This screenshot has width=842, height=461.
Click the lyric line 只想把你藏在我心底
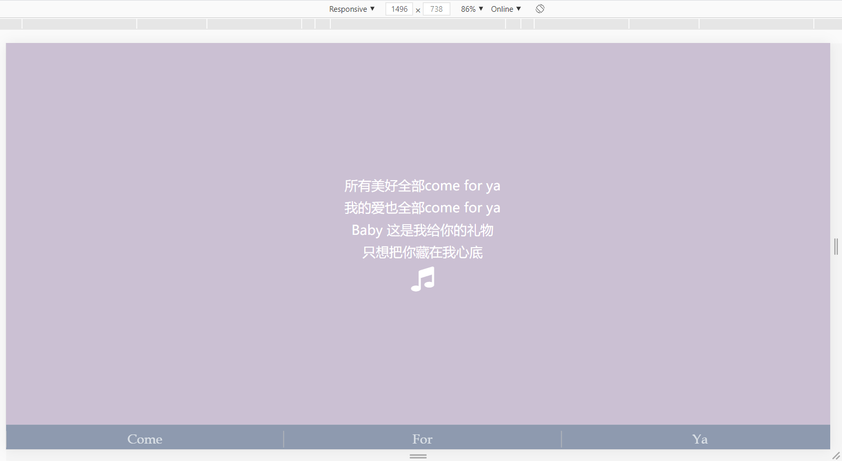(422, 252)
